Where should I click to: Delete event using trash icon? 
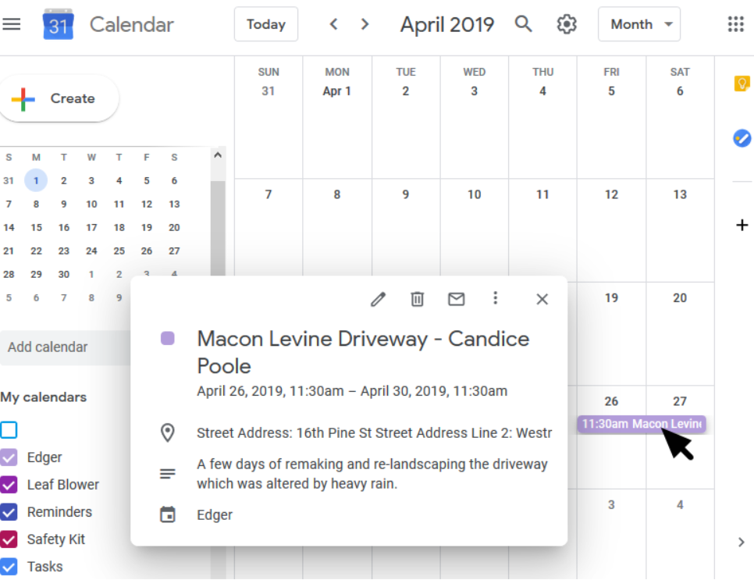coord(418,299)
